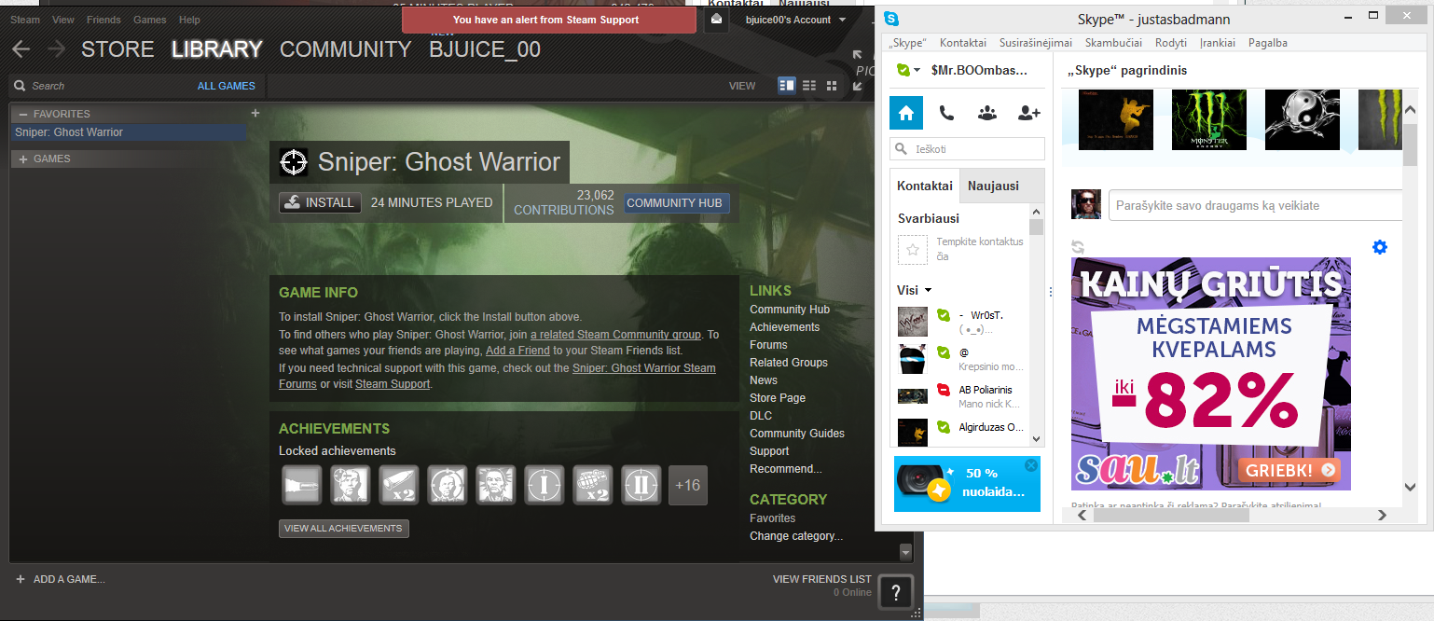The height and width of the screenshot is (621, 1434).
Task: Install Sniper: Ghost Warrior
Action: click(320, 202)
